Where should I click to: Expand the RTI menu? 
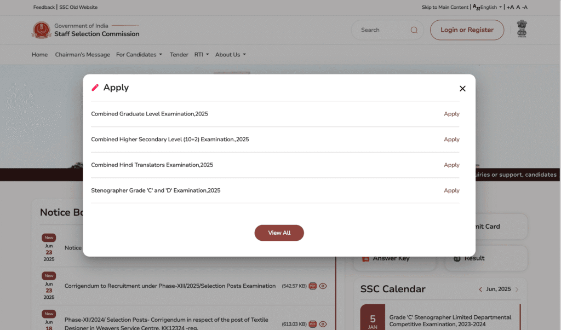[x=202, y=55]
